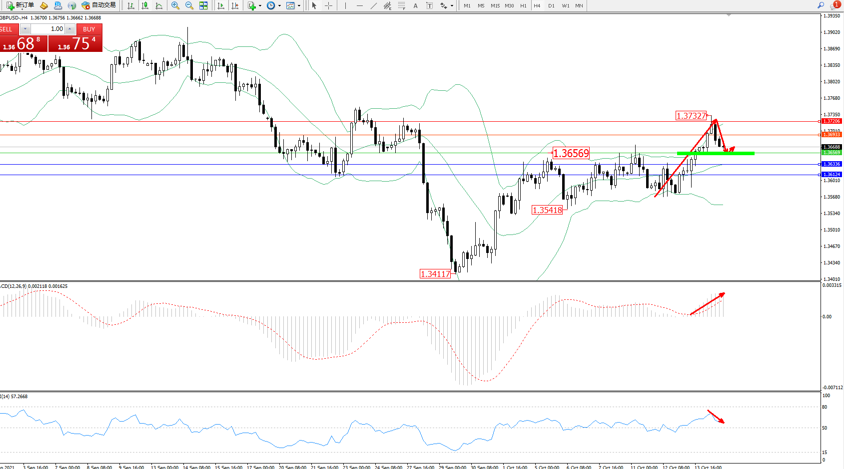This screenshot has height=469, width=844.
Task: Toggle 自动交易 auto trading
Action: pyautogui.click(x=99, y=5)
